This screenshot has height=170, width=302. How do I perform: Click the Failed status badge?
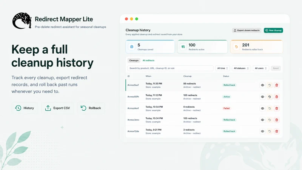[226, 108]
